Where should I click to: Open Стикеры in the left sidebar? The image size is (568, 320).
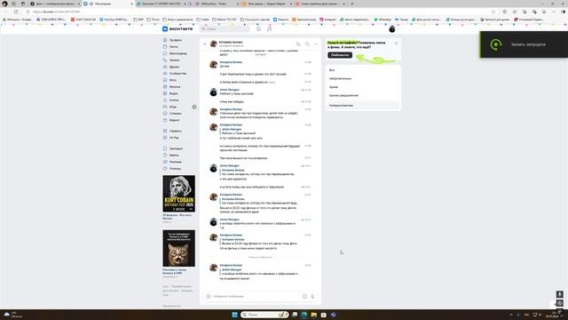coord(176,113)
